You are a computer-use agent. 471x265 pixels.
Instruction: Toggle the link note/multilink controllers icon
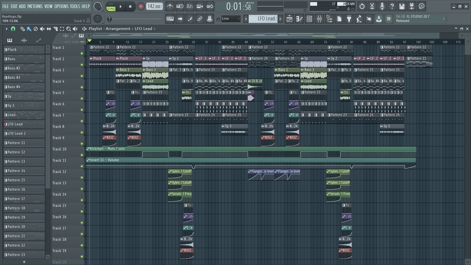click(200, 19)
